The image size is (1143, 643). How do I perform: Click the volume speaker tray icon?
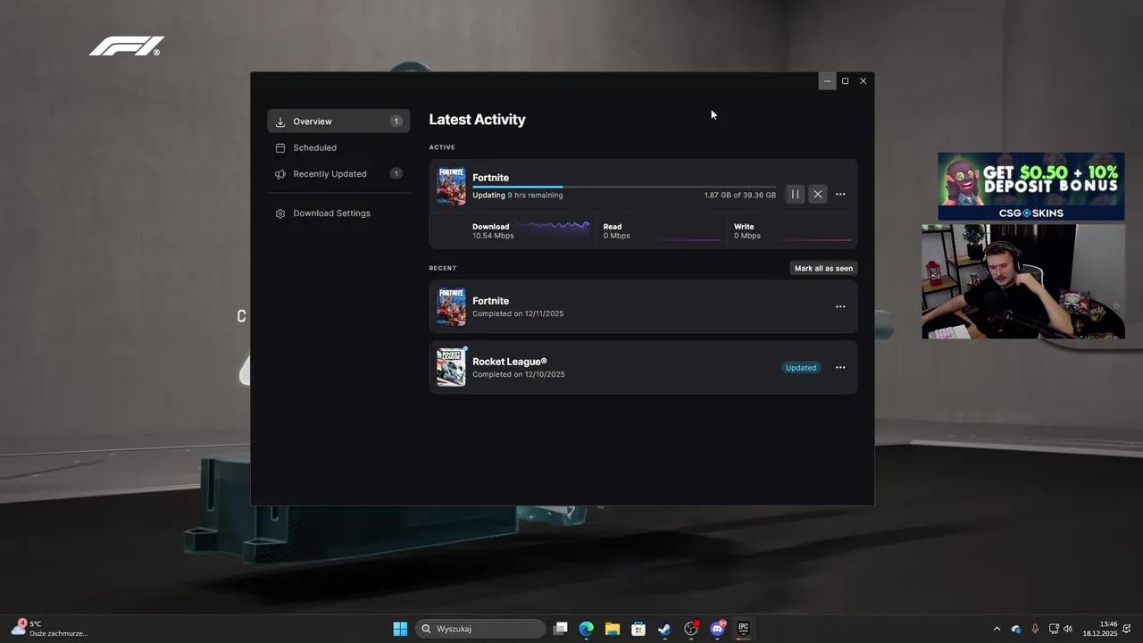[x=1068, y=629]
